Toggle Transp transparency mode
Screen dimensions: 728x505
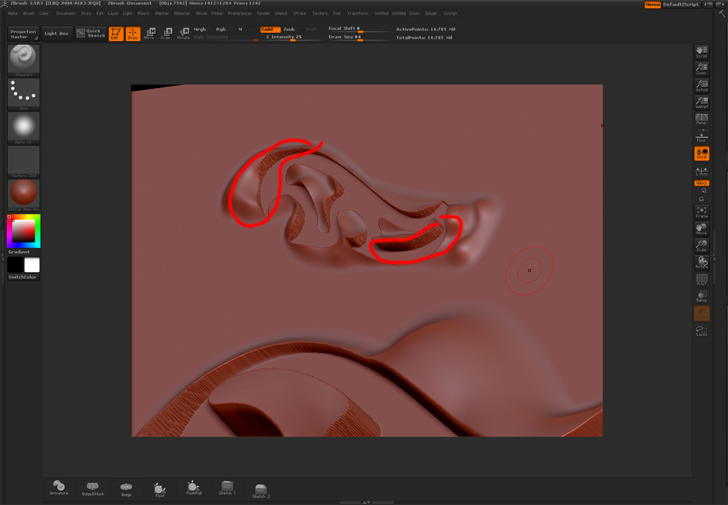coord(701,296)
